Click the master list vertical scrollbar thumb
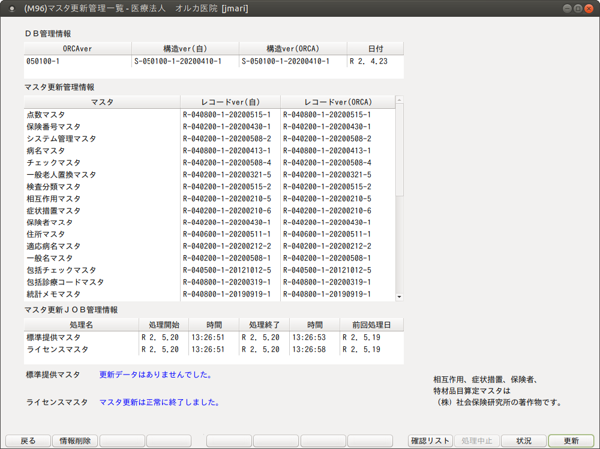Screen dimensions: 600x449 400,149
